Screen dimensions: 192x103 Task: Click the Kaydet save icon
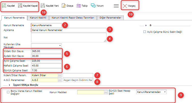tap(4, 6)
